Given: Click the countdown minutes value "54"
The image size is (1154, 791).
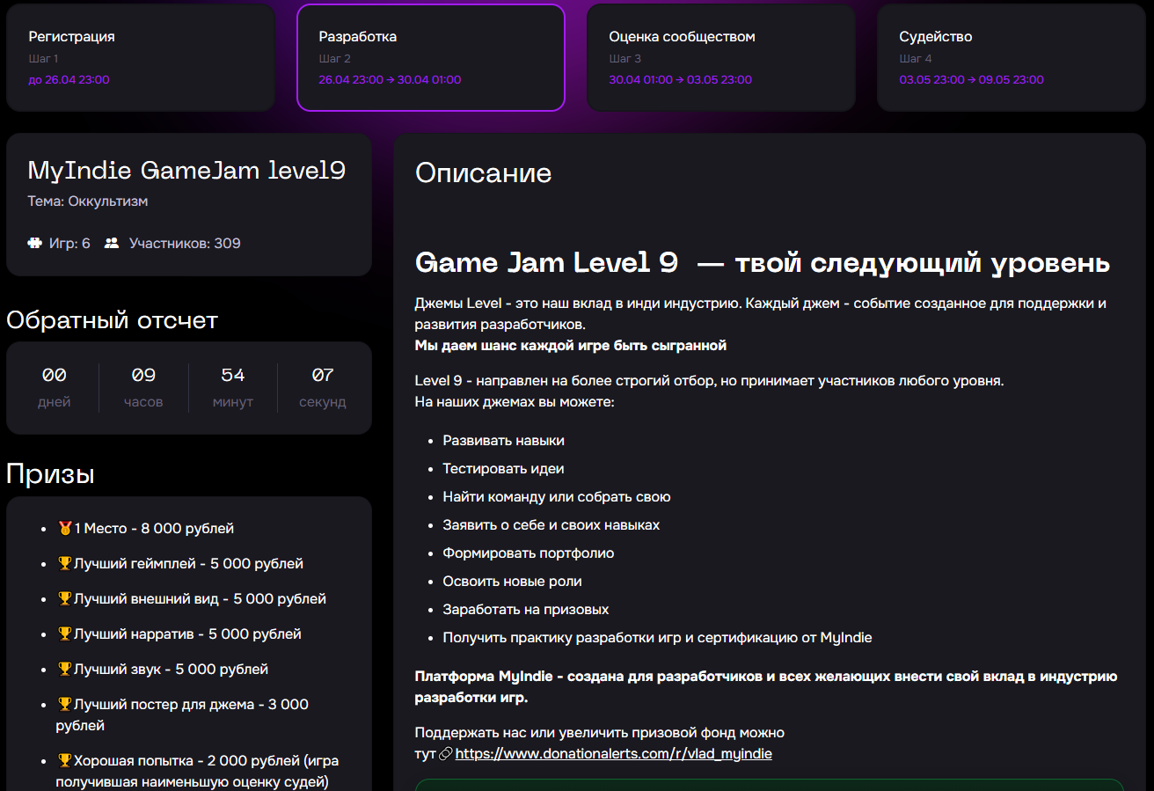Looking at the screenshot, I should pos(233,376).
